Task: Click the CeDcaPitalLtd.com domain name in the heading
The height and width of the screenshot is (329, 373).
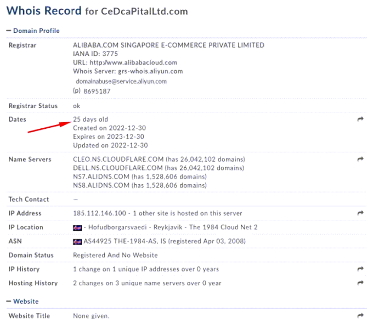Action: (x=144, y=11)
